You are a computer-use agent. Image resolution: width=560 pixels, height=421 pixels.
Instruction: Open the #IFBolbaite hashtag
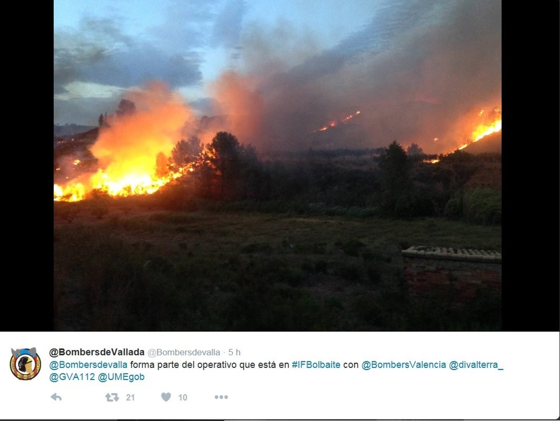pyautogui.click(x=316, y=365)
